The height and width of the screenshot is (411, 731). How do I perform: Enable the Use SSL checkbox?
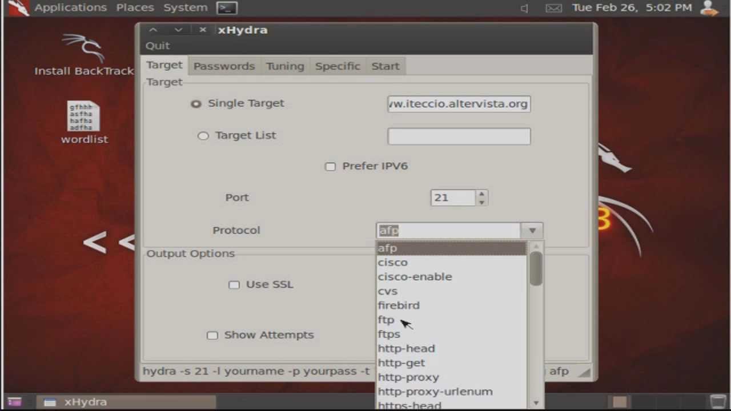click(x=234, y=285)
